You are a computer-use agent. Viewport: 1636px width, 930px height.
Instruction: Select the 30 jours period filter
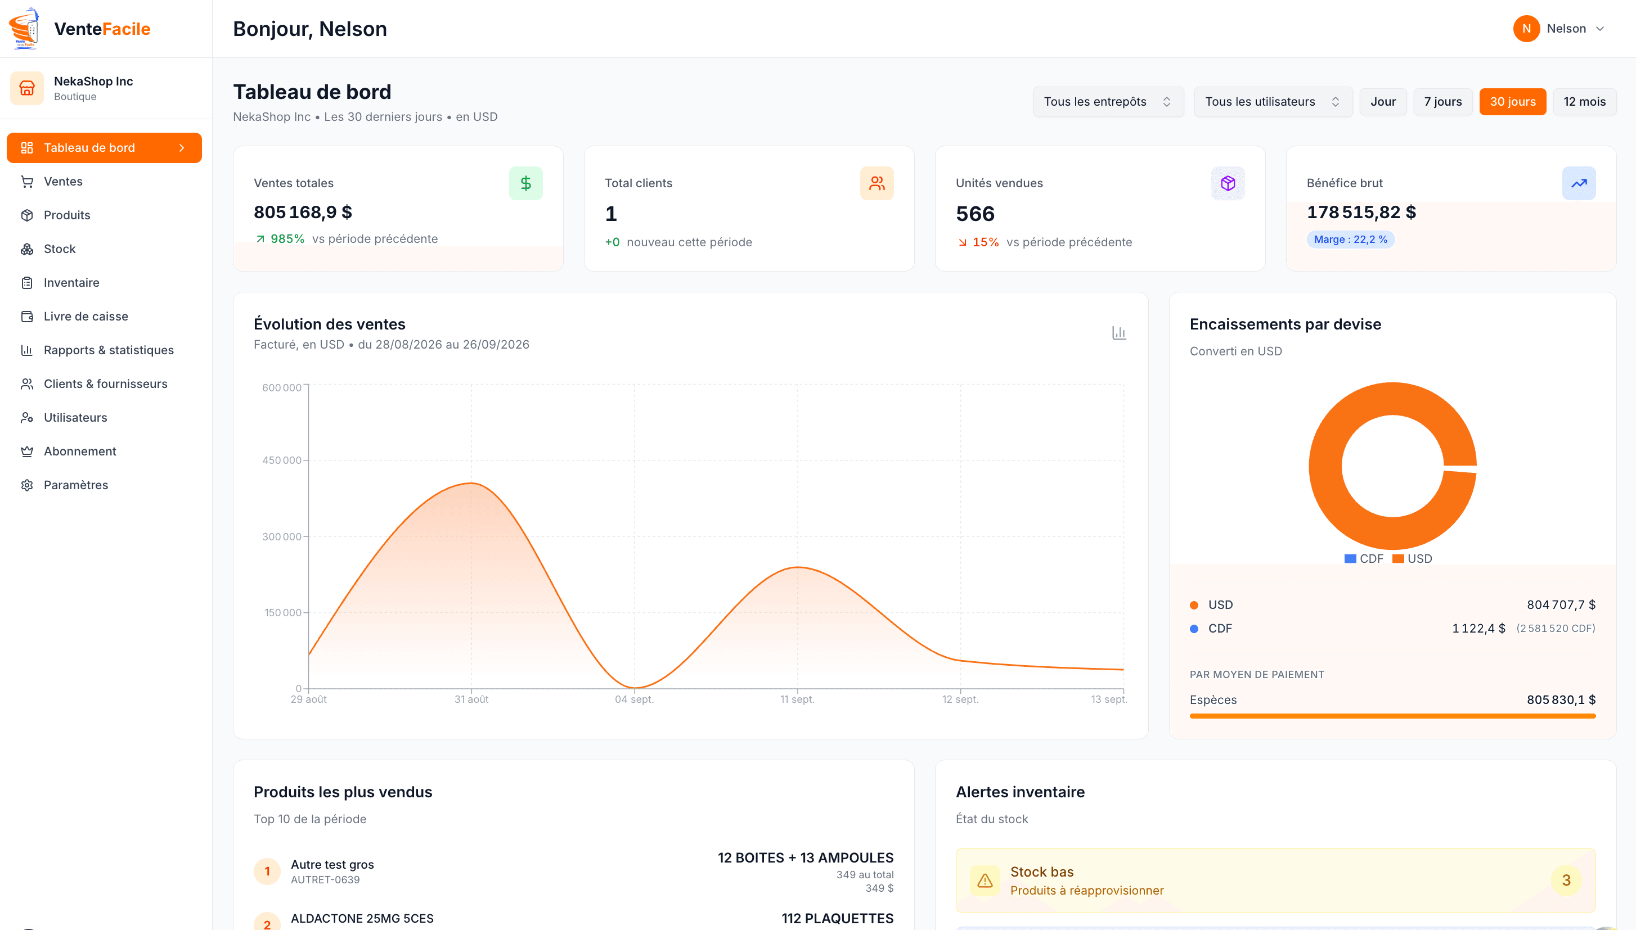tap(1513, 102)
